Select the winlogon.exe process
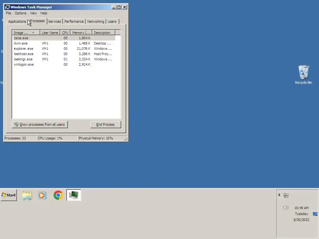 pyautogui.click(x=64, y=64)
